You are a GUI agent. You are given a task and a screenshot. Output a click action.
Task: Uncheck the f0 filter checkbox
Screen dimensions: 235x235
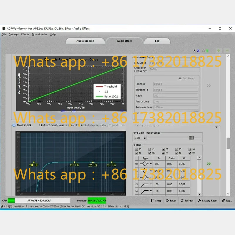pyautogui.click(x=136, y=149)
